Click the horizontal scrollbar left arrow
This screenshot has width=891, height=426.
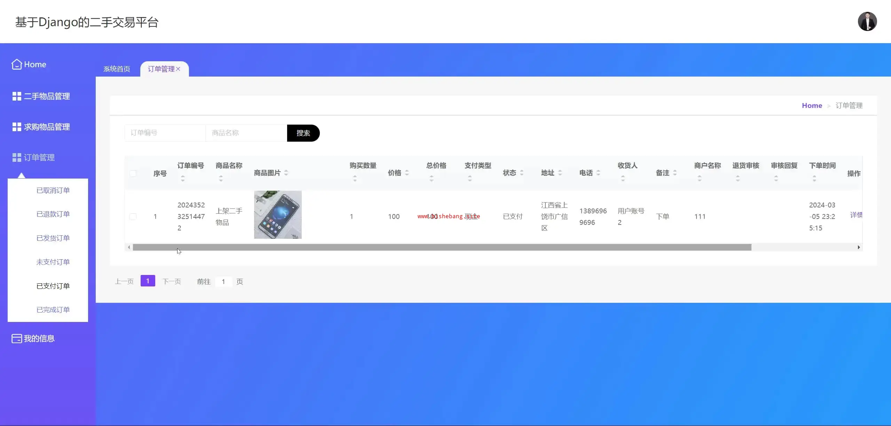[129, 247]
